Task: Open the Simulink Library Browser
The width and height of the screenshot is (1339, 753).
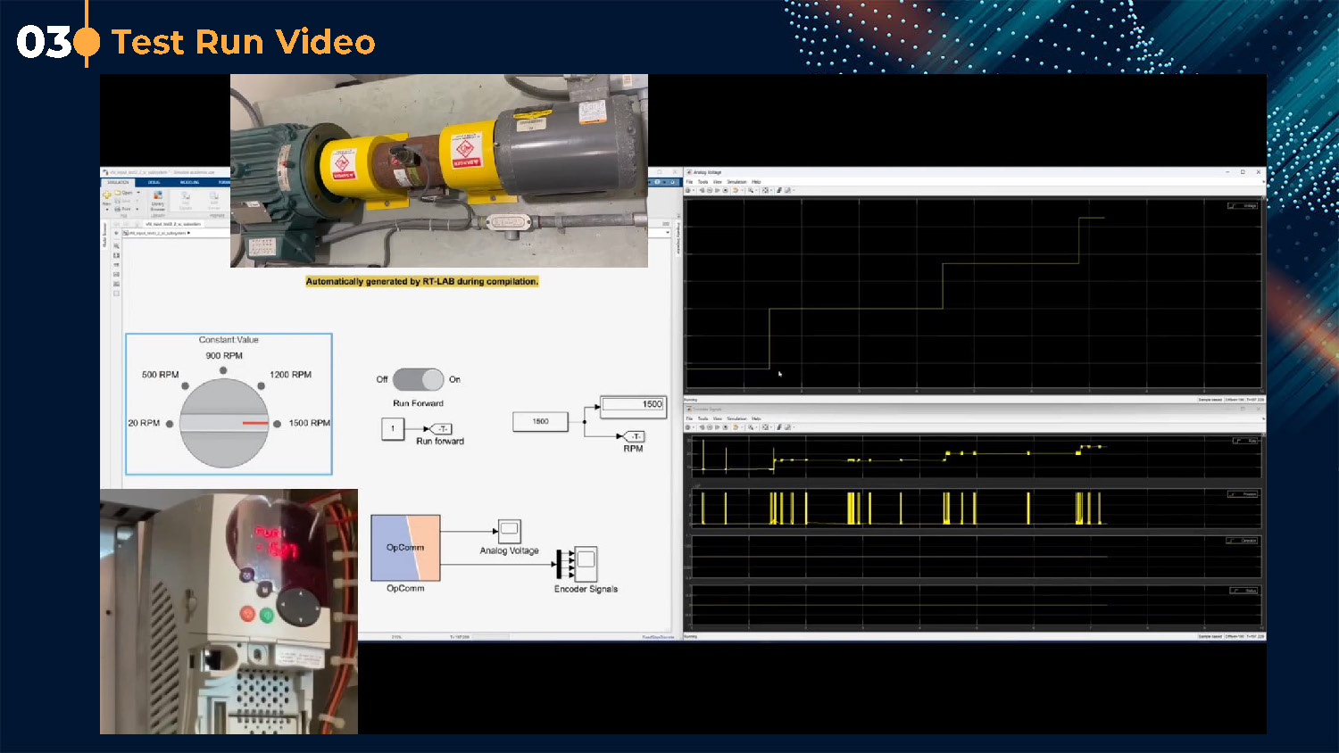Action: (158, 198)
